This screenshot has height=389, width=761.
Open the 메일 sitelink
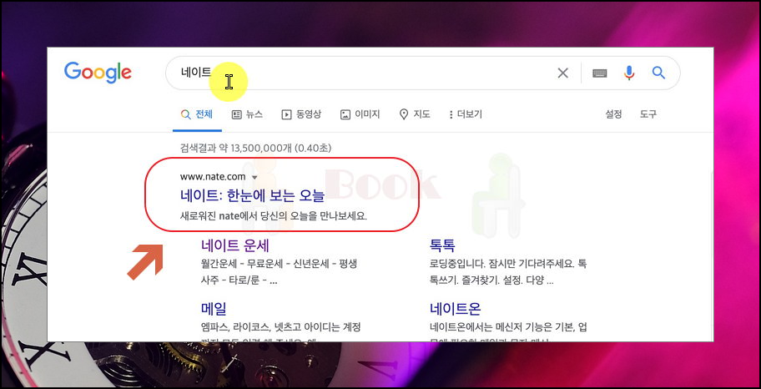(214, 308)
